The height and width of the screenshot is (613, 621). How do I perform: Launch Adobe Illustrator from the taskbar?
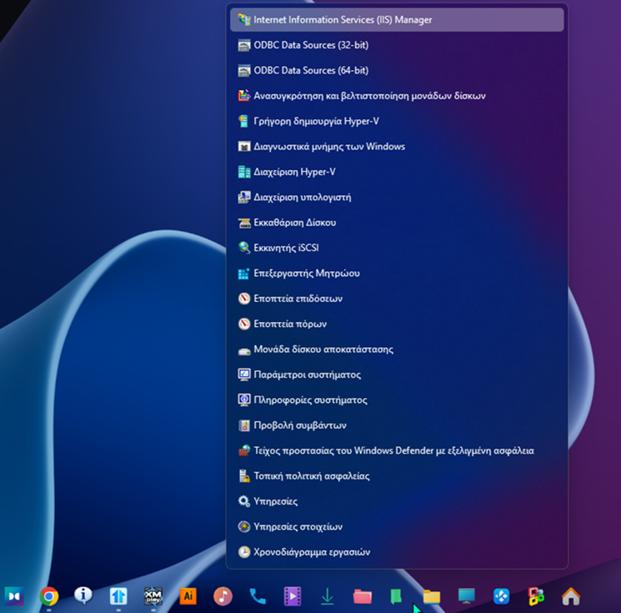point(188,596)
